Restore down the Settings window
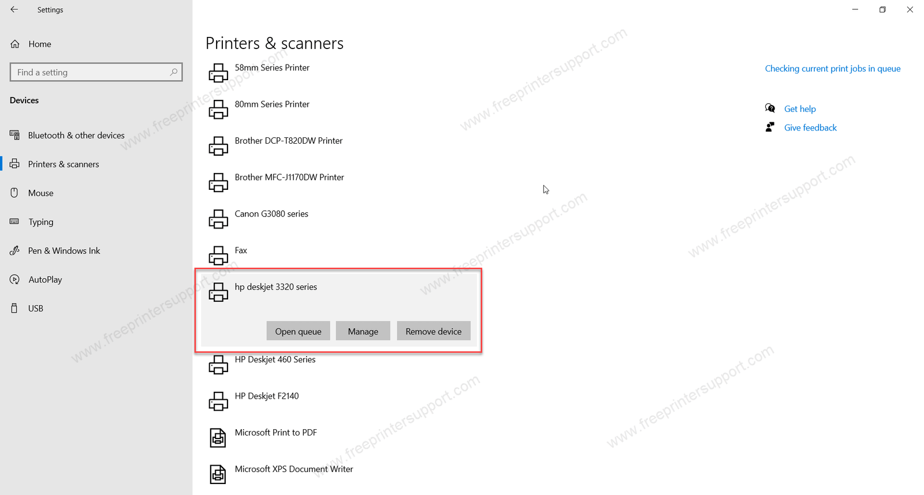 point(882,9)
